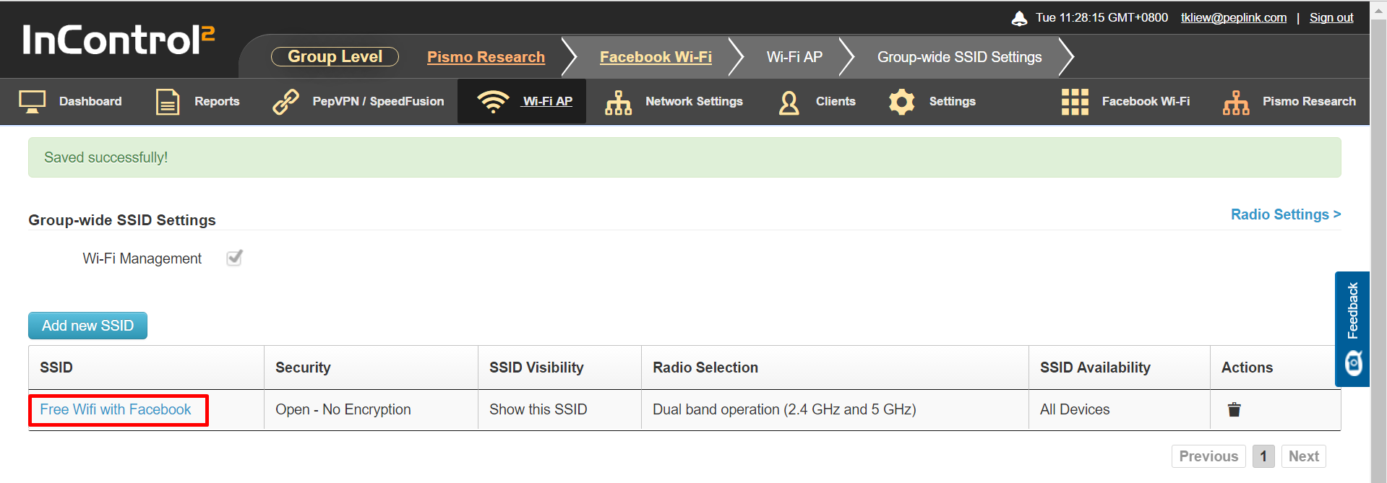Delete the Free Wifi with Facebook SSID
Viewport: 1387px width, 483px height.
click(x=1234, y=409)
